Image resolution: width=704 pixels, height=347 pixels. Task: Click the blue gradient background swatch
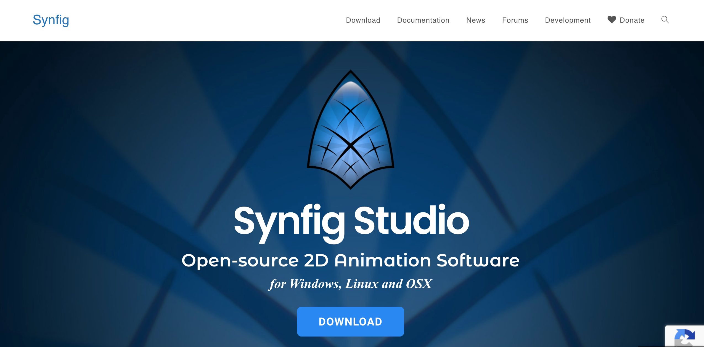tap(90, 179)
